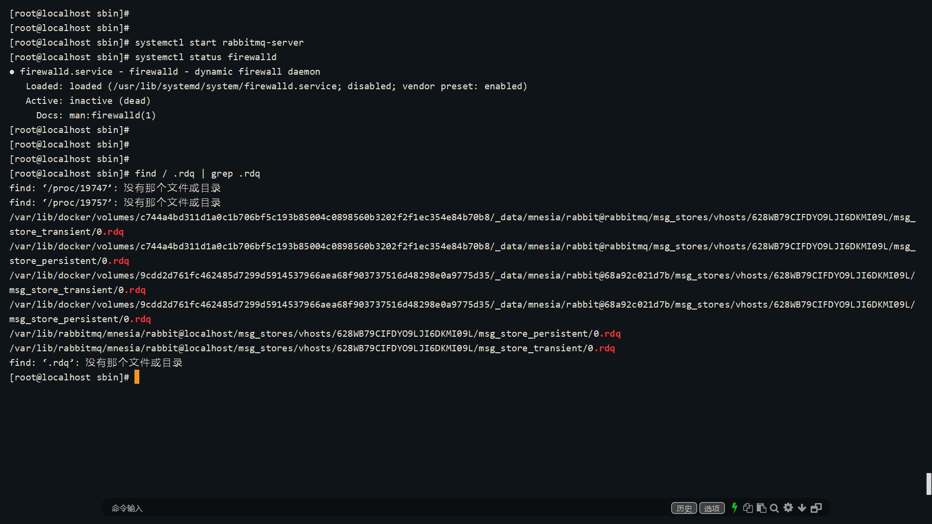The width and height of the screenshot is (932, 524).
Task: Click the orange terminal cursor block
Action: tap(137, 377)
